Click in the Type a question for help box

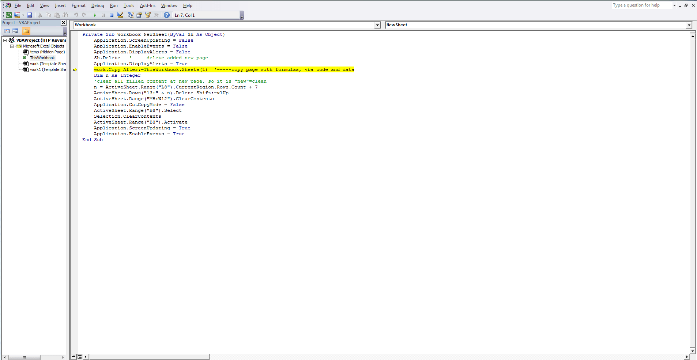point(642,5)
